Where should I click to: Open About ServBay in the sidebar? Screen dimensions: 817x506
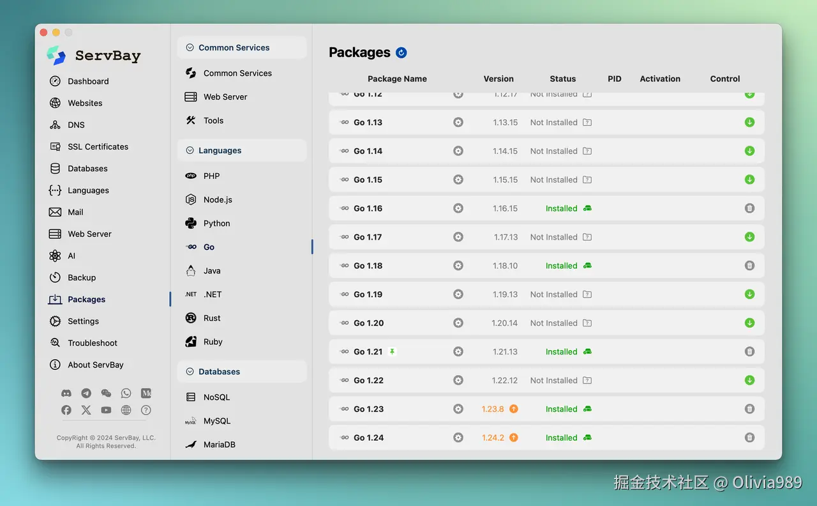tap(96, 365)
